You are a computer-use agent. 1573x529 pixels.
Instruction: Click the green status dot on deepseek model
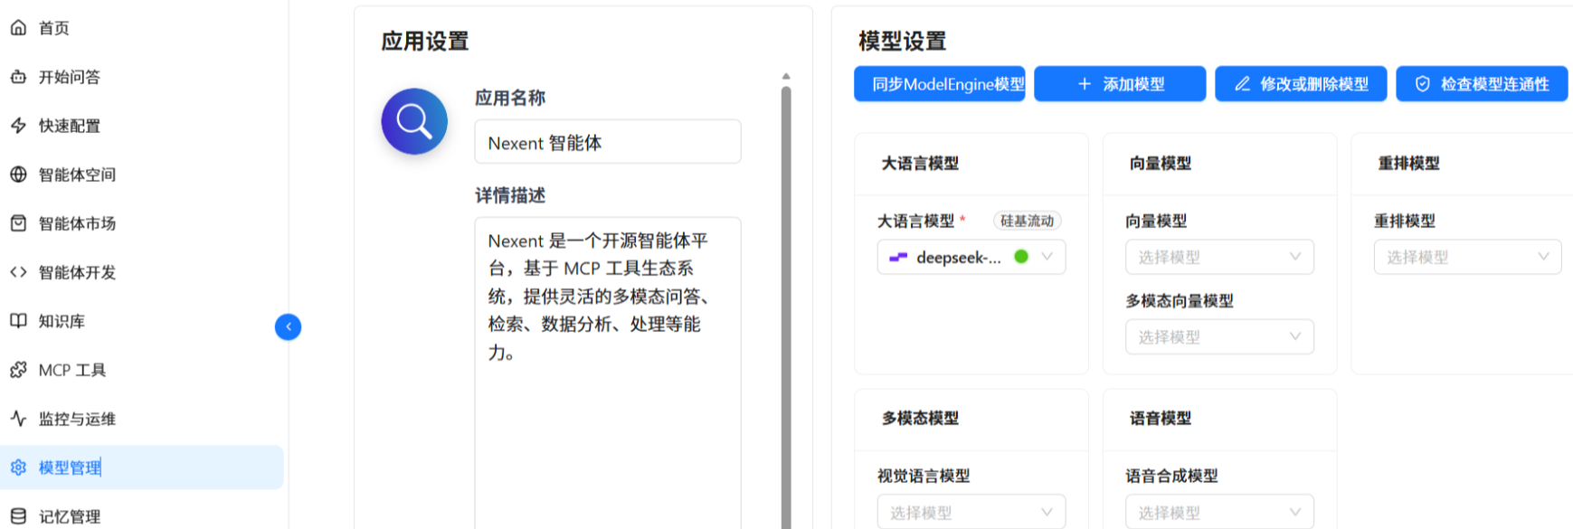point(1021,257)
